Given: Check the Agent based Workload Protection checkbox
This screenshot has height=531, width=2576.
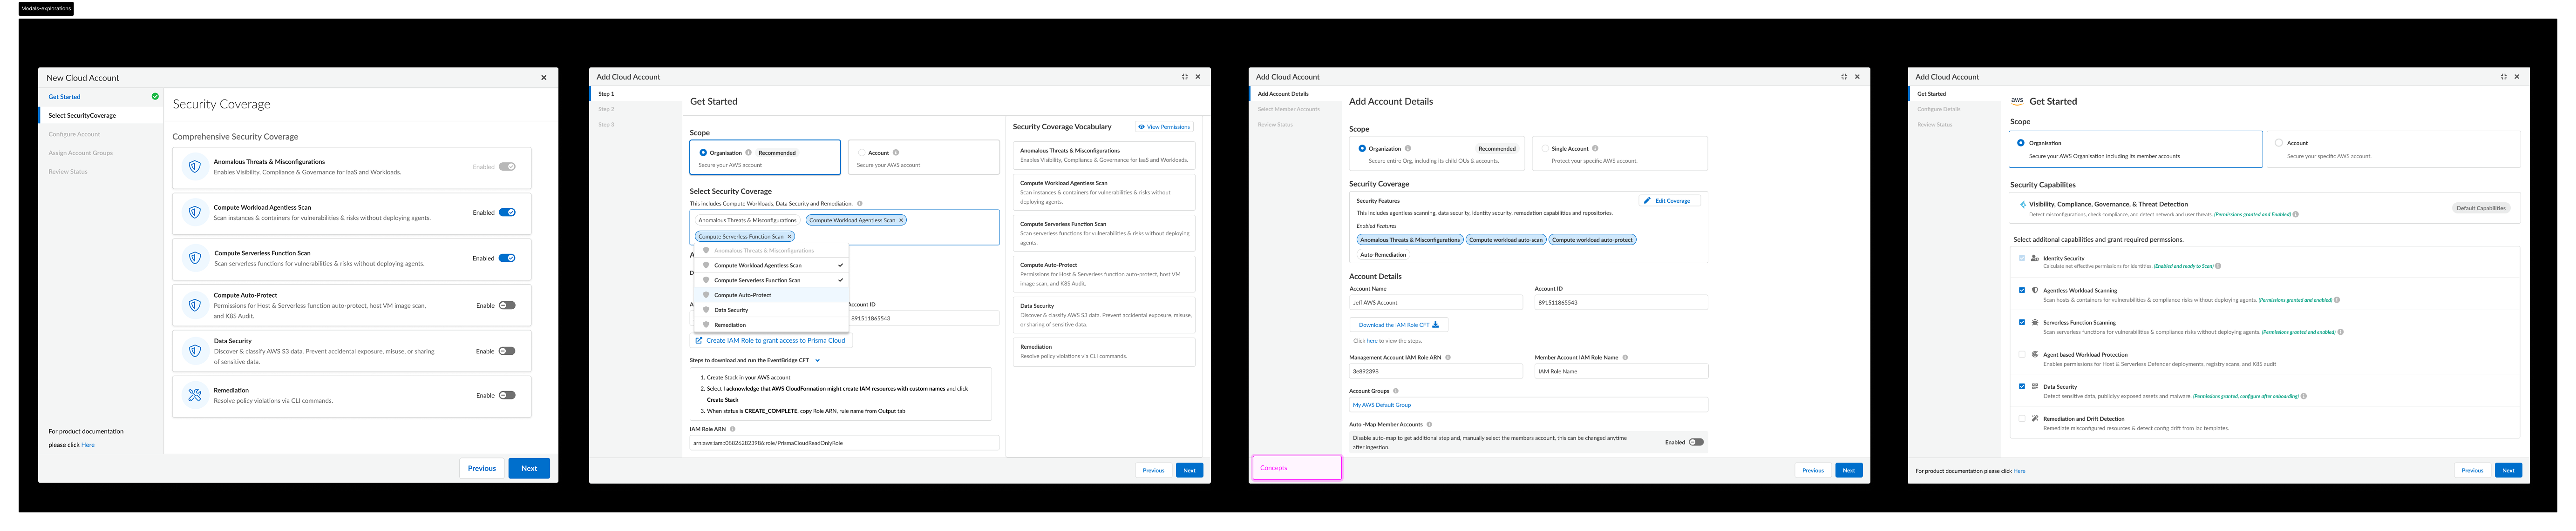Looking at the screenshot, I should [x=2022, y=354].
